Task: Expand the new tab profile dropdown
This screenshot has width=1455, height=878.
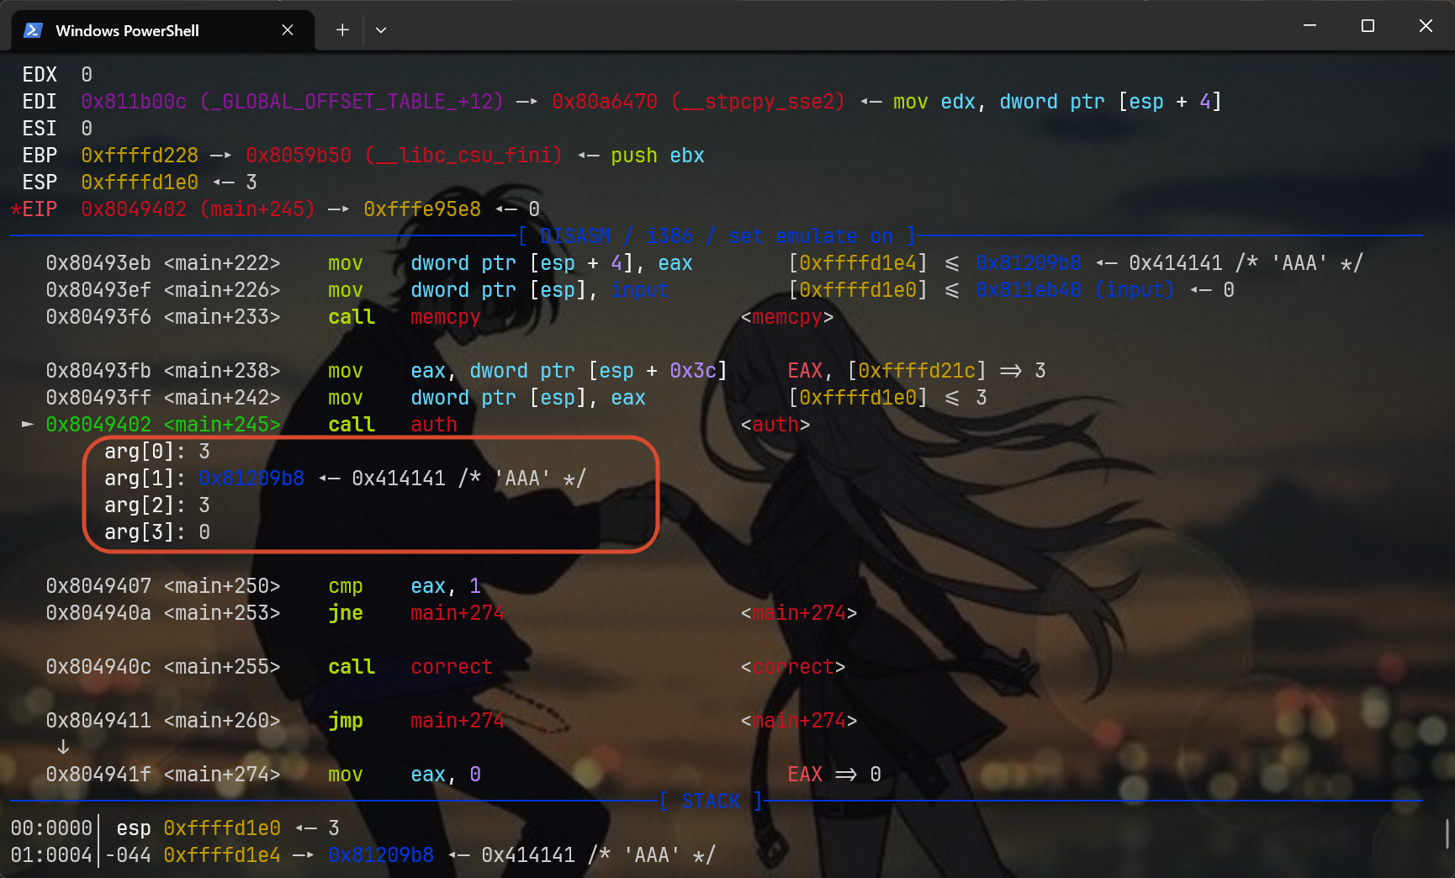Action: [x=381, y=30]
